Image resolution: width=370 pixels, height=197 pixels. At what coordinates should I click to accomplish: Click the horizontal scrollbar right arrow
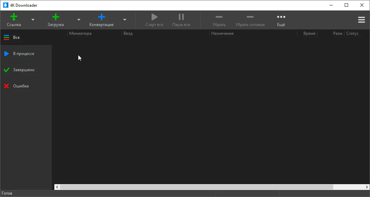[367, 187]
